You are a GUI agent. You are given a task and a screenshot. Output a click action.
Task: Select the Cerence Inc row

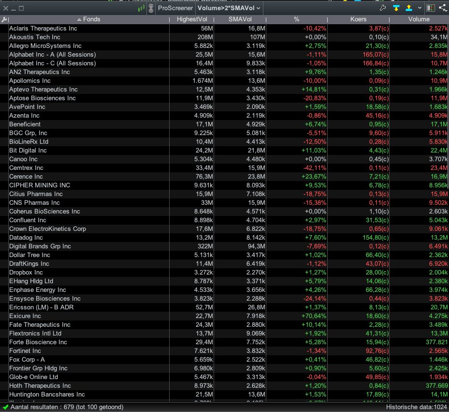coord(224,176)
